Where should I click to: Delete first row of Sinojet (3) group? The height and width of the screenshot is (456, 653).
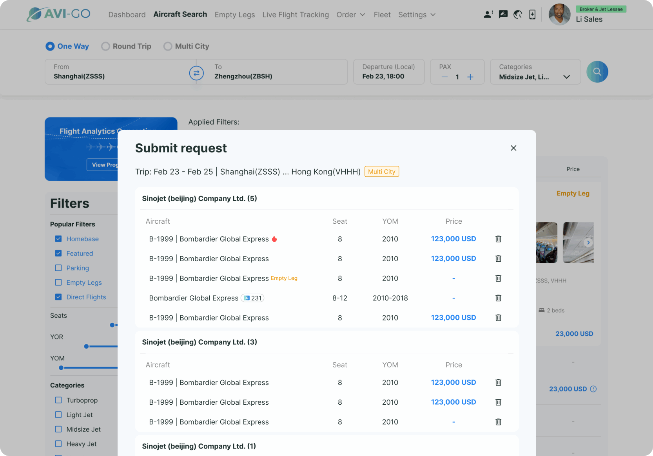click(498, 382)
